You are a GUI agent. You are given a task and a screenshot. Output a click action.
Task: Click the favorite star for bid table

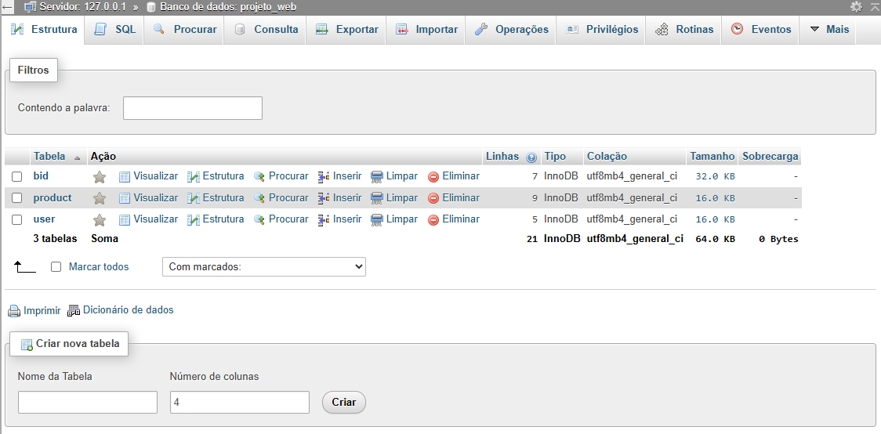click(x=100, y=177)
